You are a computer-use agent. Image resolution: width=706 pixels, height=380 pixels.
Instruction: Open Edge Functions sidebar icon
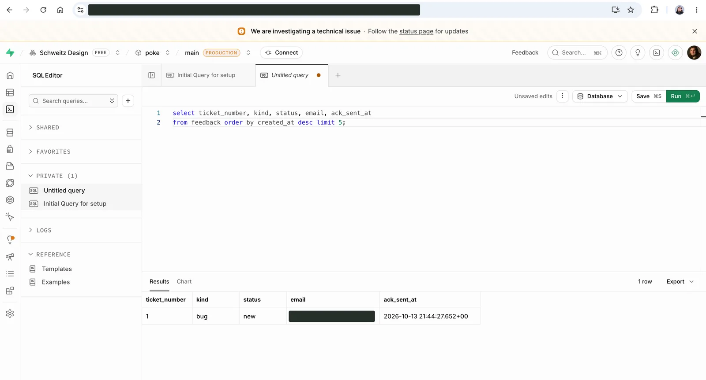click(10, 183)
